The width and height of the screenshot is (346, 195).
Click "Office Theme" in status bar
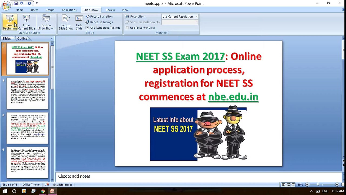[31, 185]
